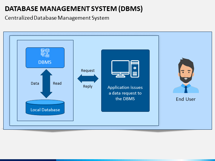Click the computer tower icon
The width and height of the screenshot is (215, 161).
135,69
